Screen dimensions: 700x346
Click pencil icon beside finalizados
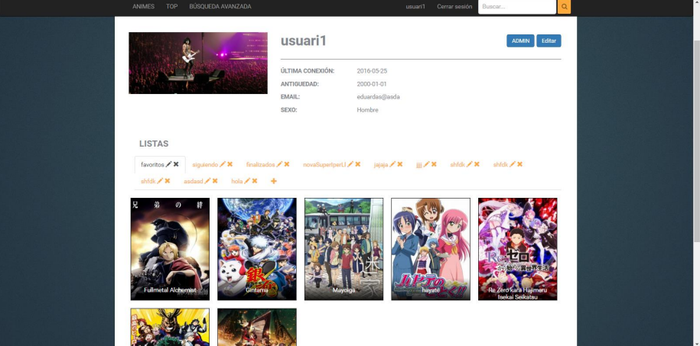pos(279,164)
